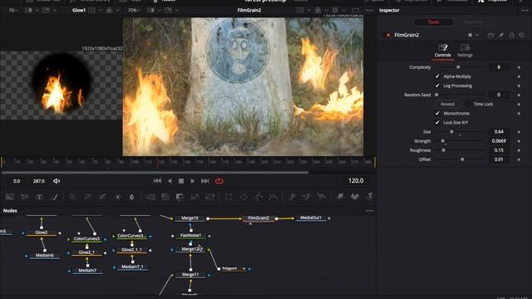Viewport: 532px width, 299px height.
Task: Select the FastNoise1 node
Action: pyautogui.click(x=190, y=236)
